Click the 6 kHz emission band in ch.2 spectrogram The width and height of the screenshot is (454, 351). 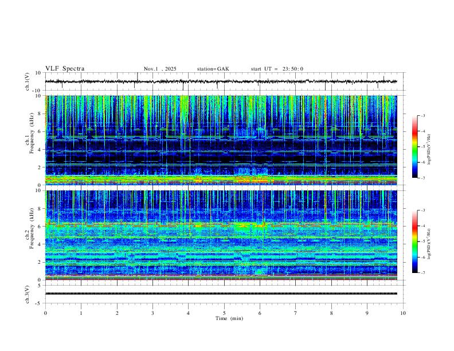[221, 224]
